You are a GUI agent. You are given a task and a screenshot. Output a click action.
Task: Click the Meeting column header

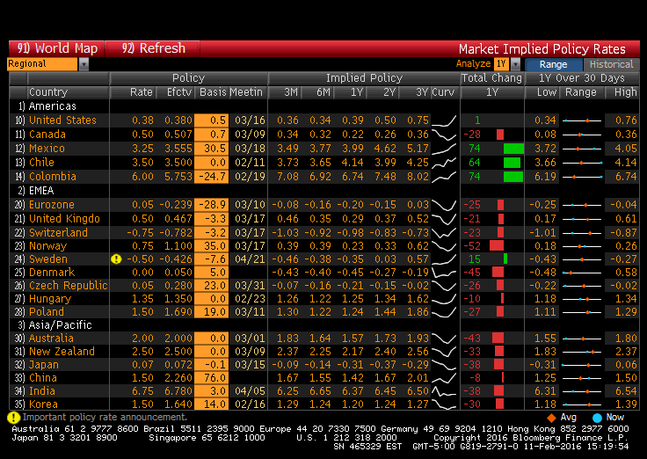click(247, 92)
